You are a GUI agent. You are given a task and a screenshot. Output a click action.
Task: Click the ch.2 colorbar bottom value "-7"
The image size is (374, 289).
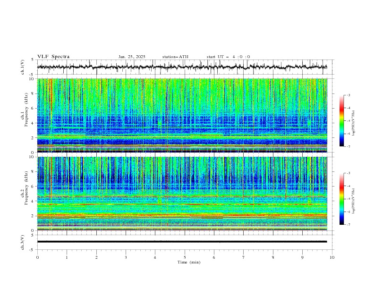[348, 224]
